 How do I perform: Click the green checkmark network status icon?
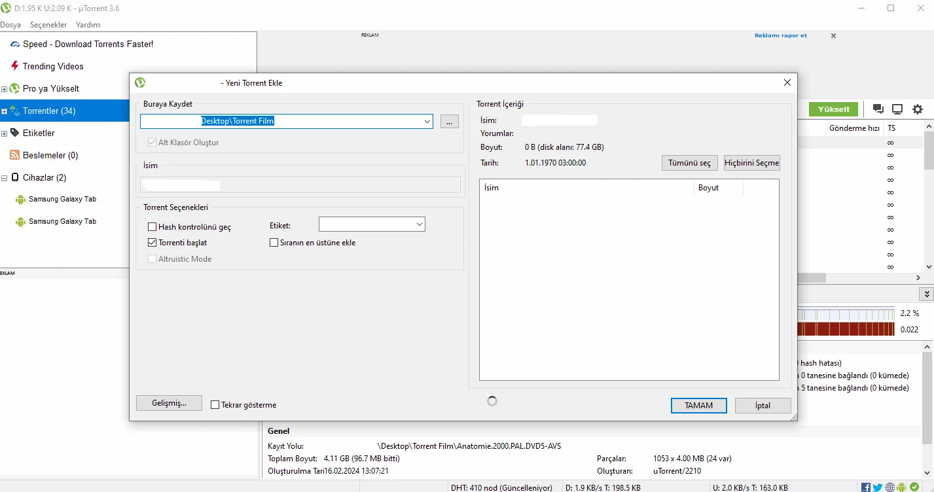click(x=914, y=487)
